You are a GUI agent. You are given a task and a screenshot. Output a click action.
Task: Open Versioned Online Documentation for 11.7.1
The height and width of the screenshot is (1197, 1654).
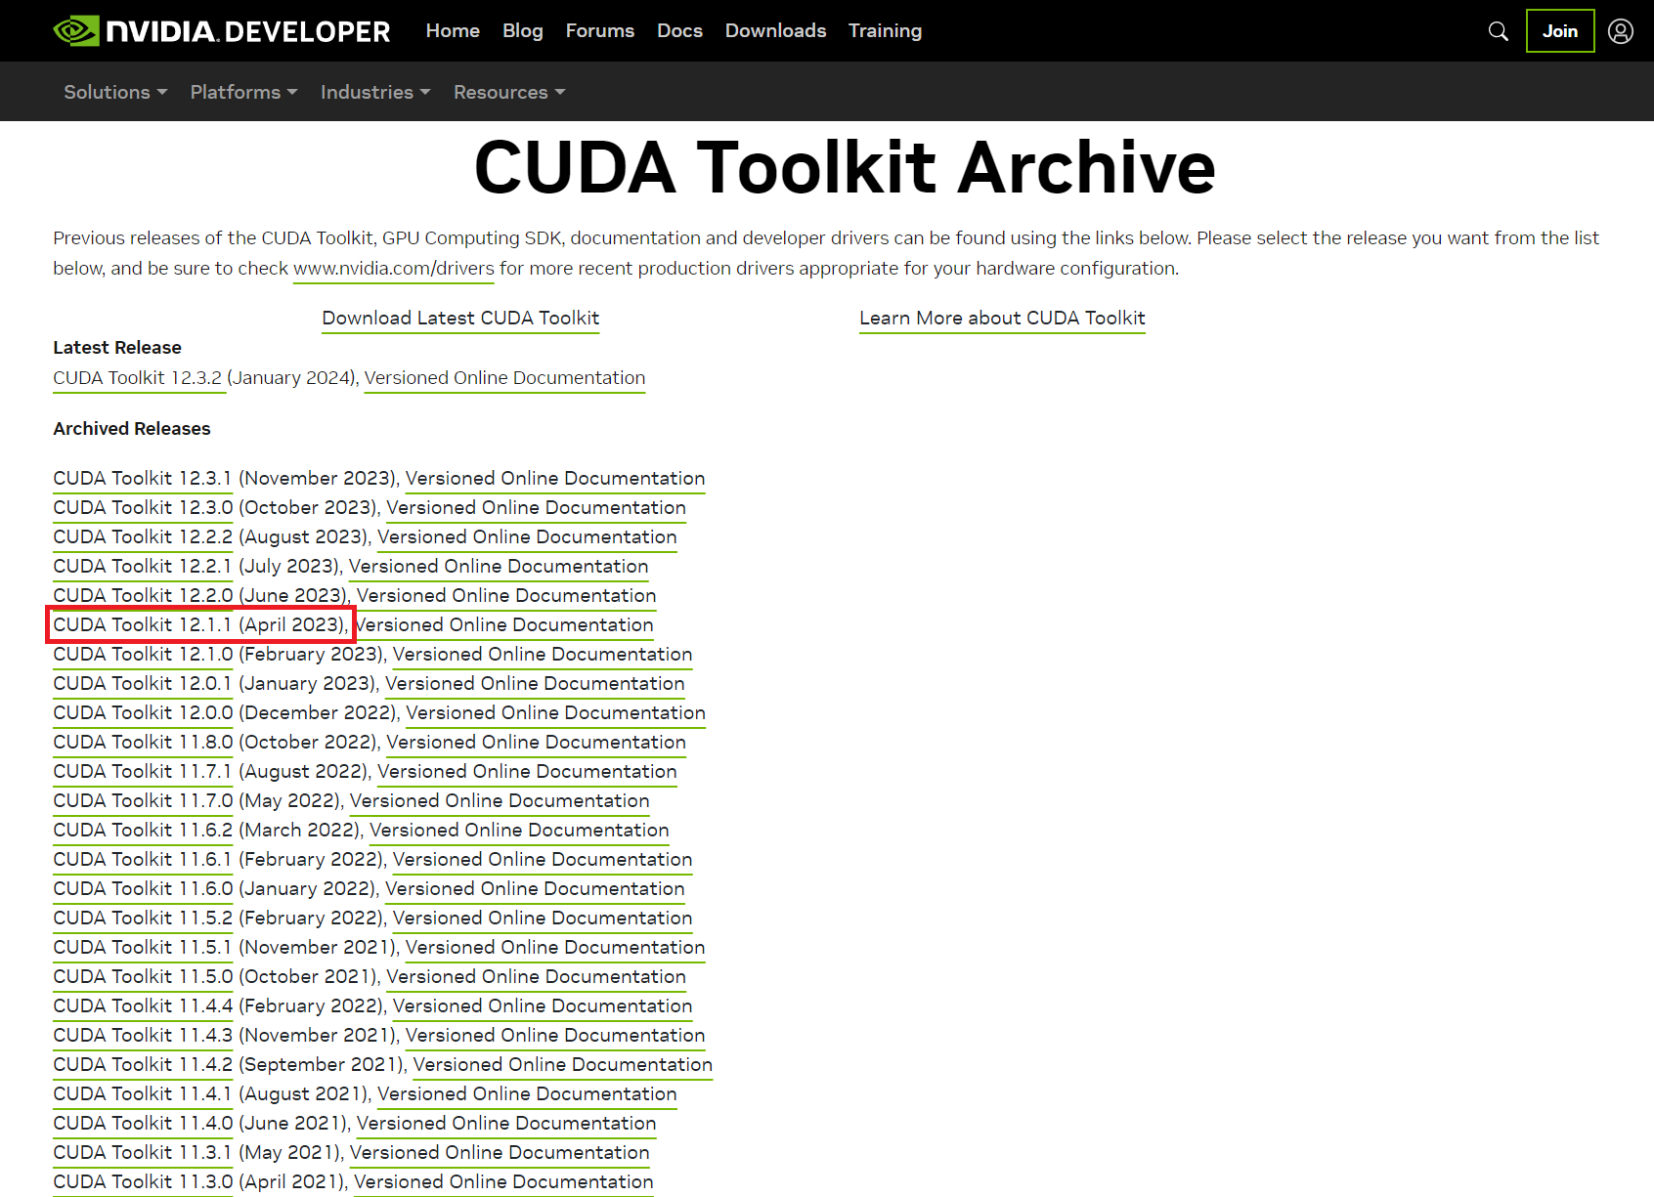click(527, 772)
